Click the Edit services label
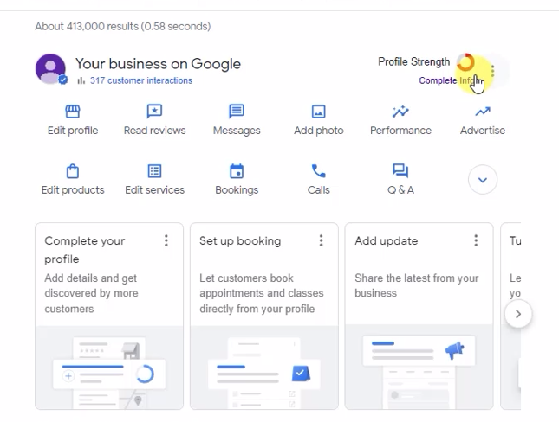This screenshot has height=422, width=559. pos(155,190)
